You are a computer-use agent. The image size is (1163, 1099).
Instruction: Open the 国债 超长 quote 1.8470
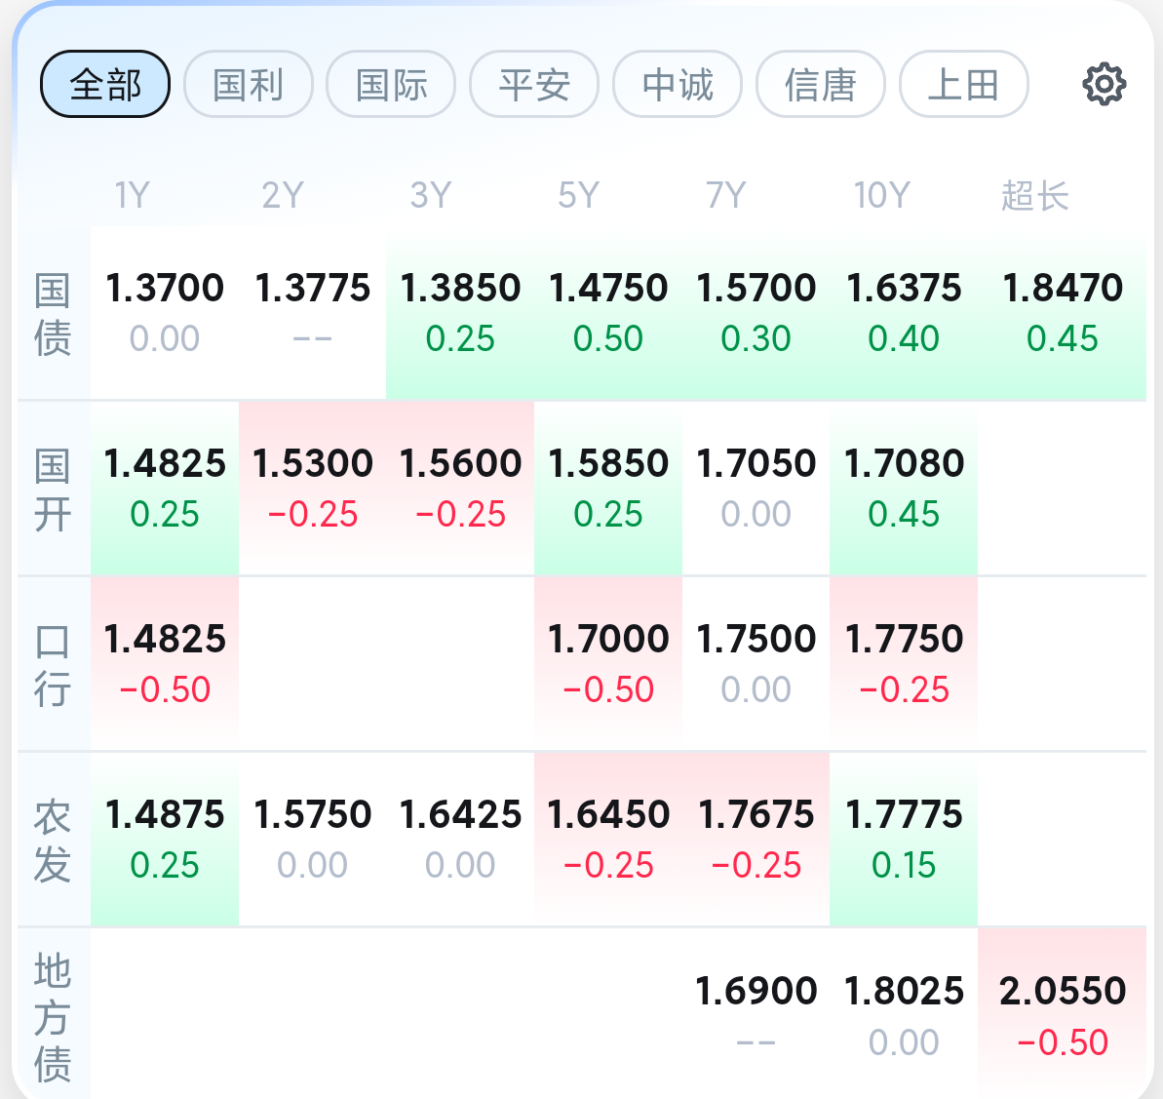pos(1062,313)
